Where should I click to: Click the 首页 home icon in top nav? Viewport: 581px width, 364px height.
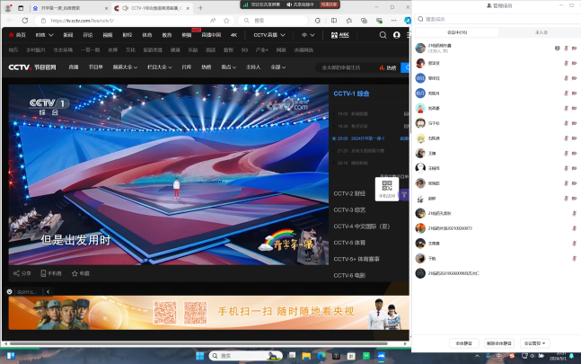tap(11, 35)
